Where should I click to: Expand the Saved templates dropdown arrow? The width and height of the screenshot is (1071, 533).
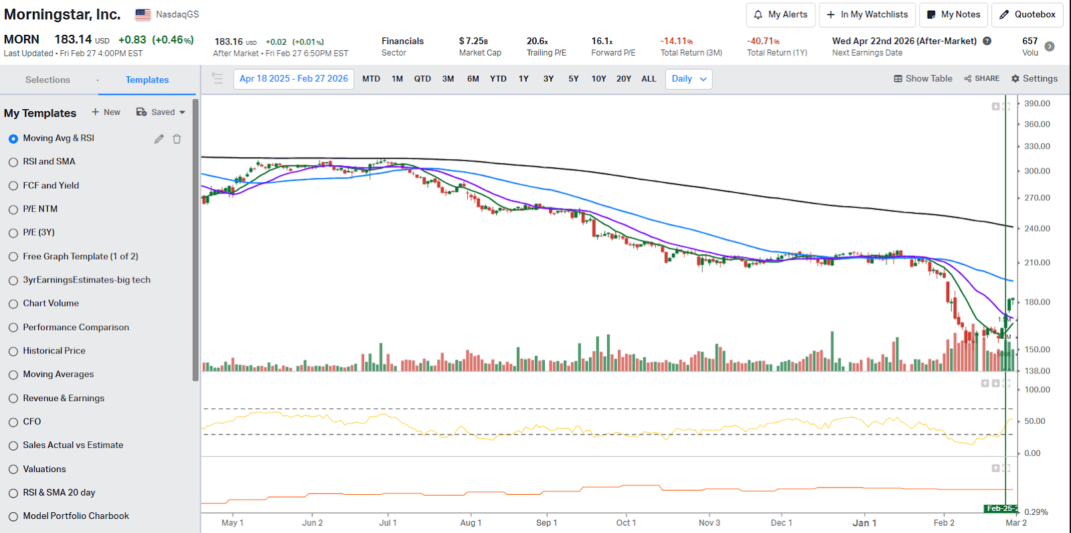click(182, 112)
